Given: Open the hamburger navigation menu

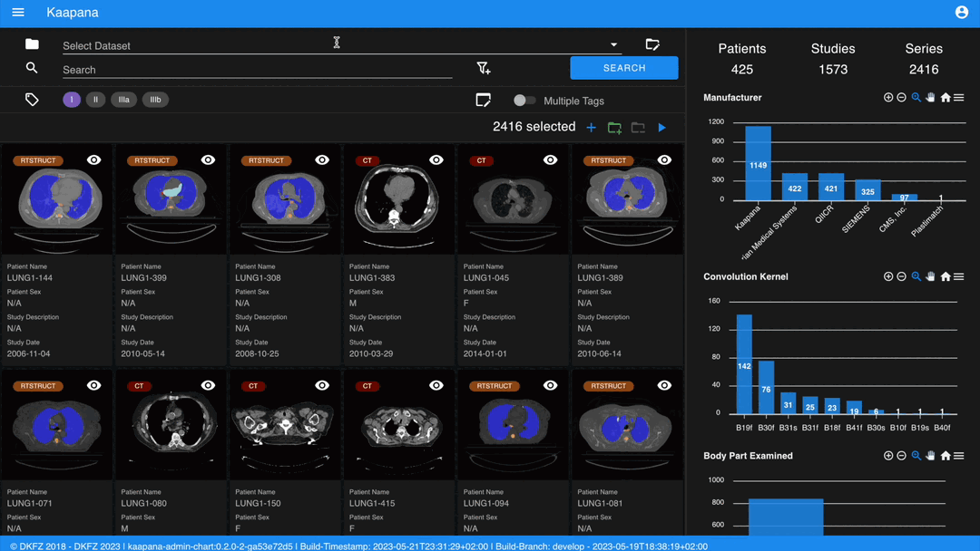Looking at the screenshot, I should point(18,13).
